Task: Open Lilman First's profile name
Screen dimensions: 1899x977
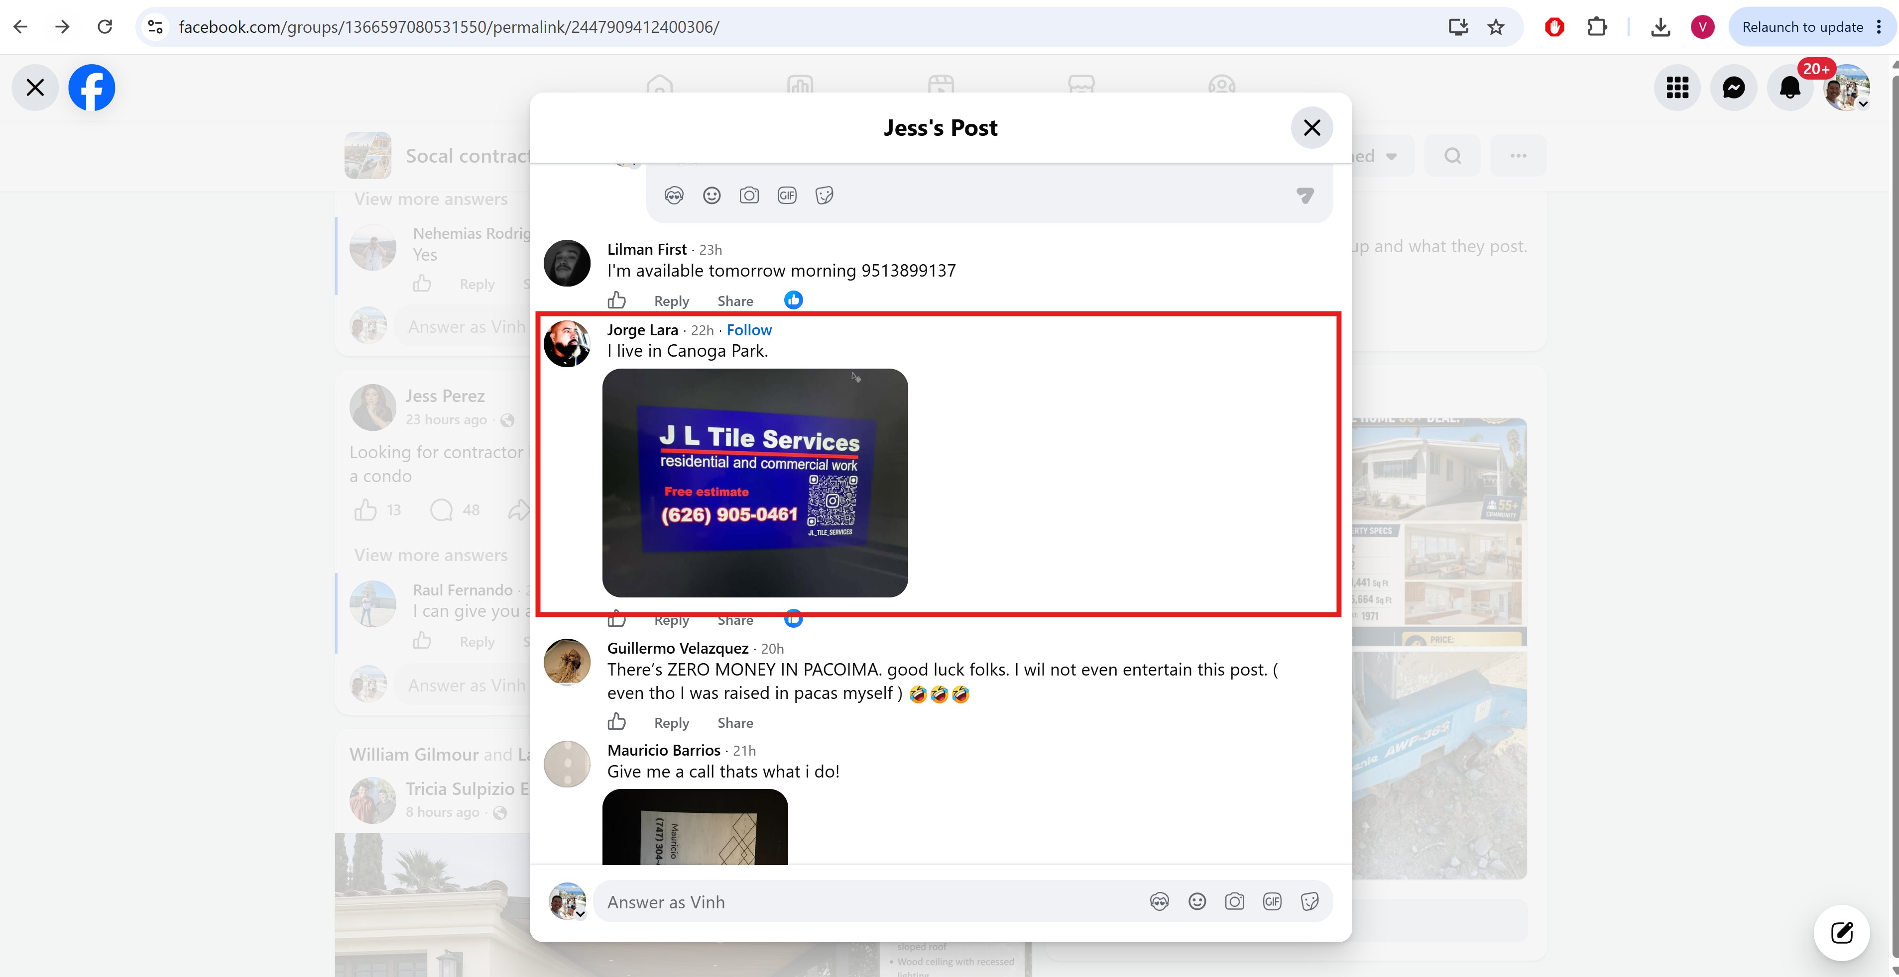Action: coord(646,250)
